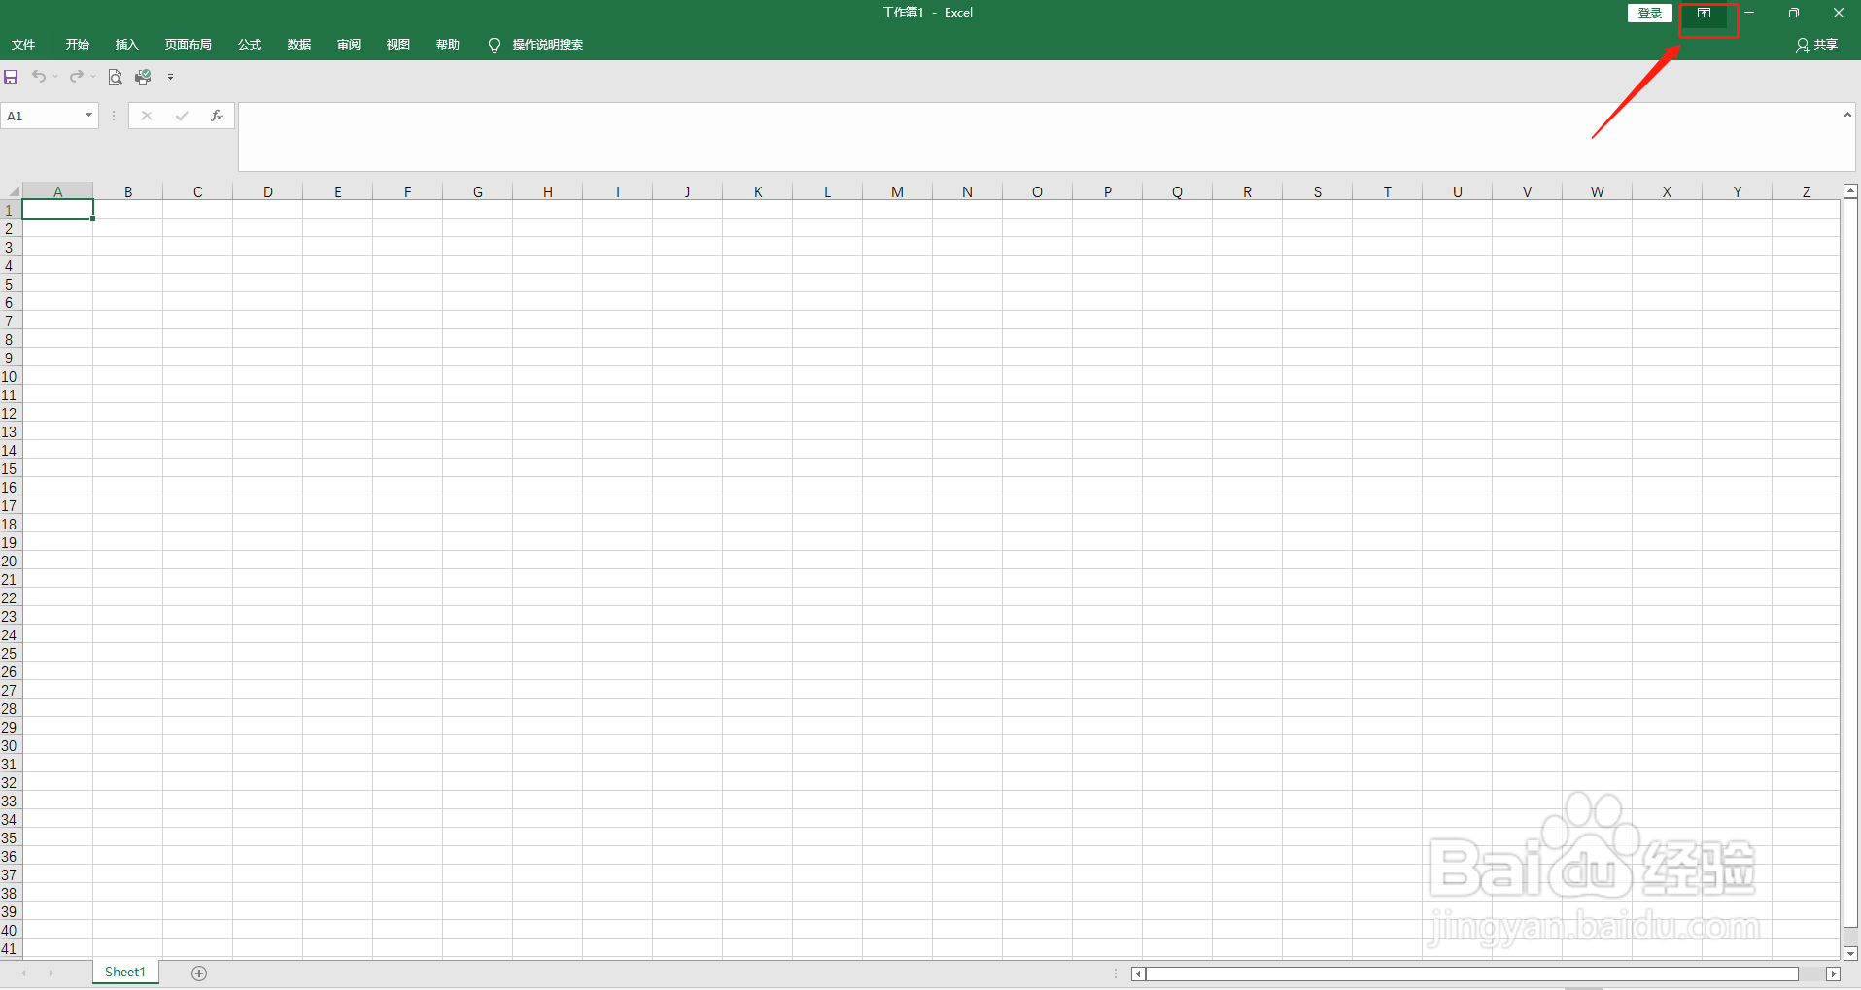
Task: Add a new sheet with plus icon
Action: tap(199, 973)
